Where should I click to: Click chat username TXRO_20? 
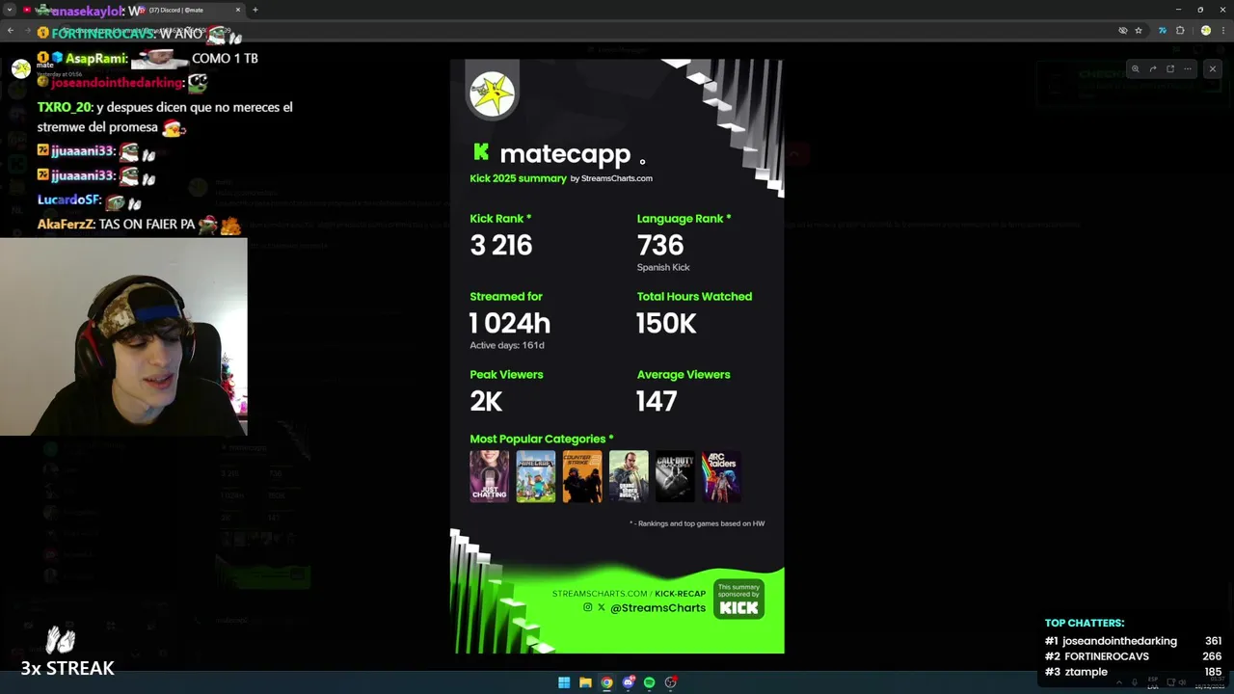[x=64, y=107]
